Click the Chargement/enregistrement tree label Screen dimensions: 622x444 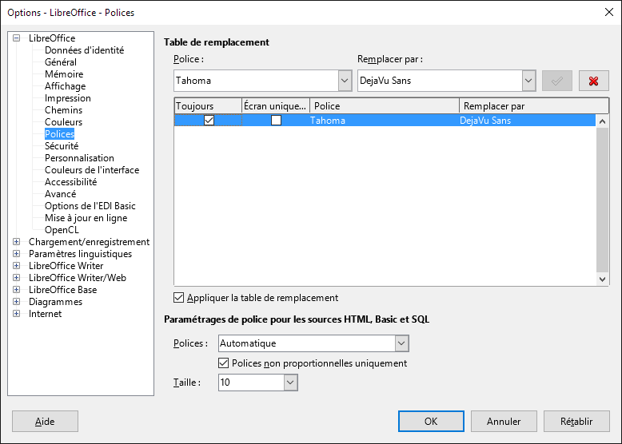click(89, 242)
